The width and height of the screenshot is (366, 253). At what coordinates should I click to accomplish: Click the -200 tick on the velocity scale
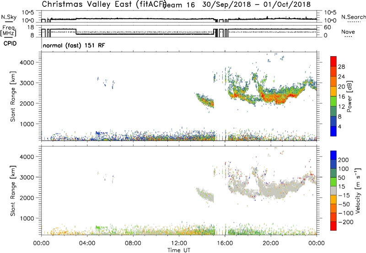[x=346, y=222]
